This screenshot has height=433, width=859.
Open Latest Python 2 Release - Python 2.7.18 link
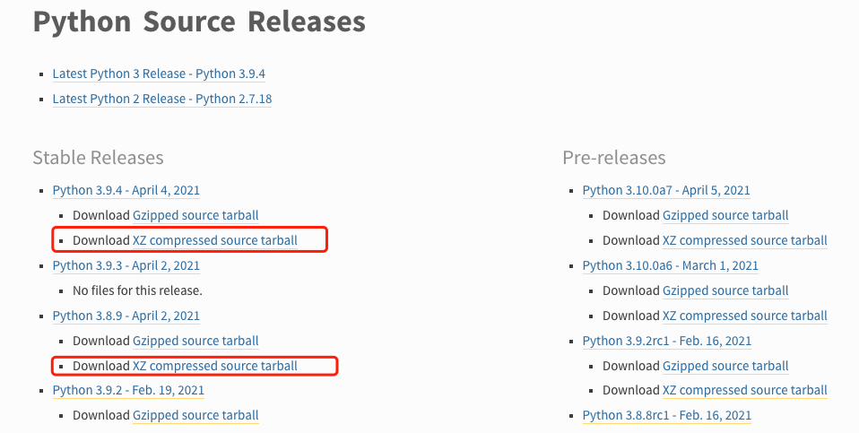161,99
